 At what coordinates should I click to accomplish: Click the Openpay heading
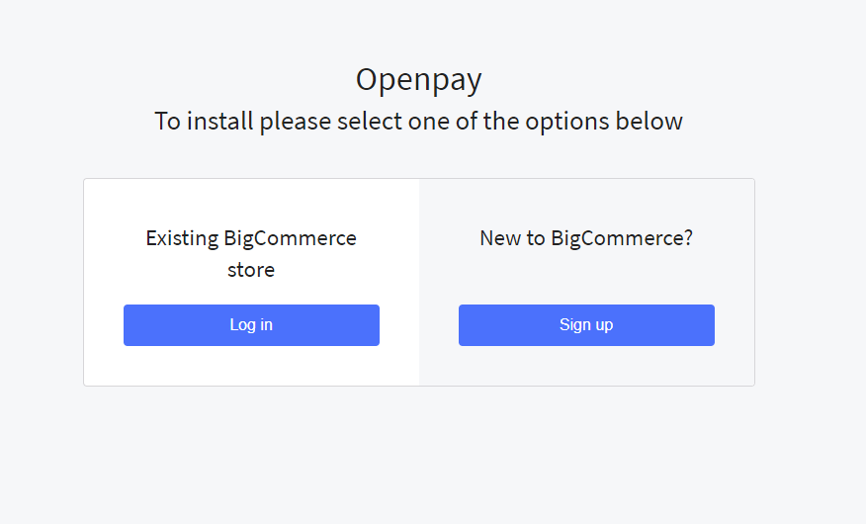419,80
